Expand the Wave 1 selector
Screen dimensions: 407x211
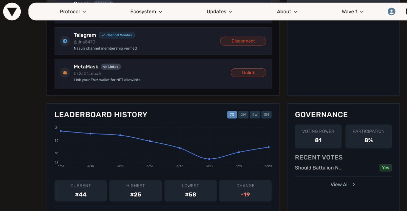tap(352, 12)
